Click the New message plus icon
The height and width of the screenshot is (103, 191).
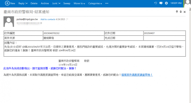click(7, 3)
